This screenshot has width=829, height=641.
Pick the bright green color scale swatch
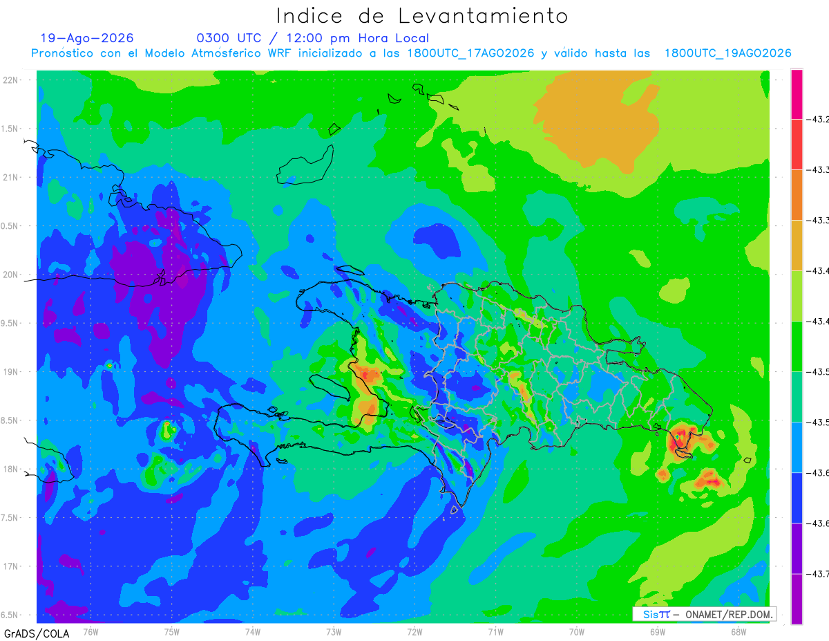pyautogui.click(x=797, y=346)
